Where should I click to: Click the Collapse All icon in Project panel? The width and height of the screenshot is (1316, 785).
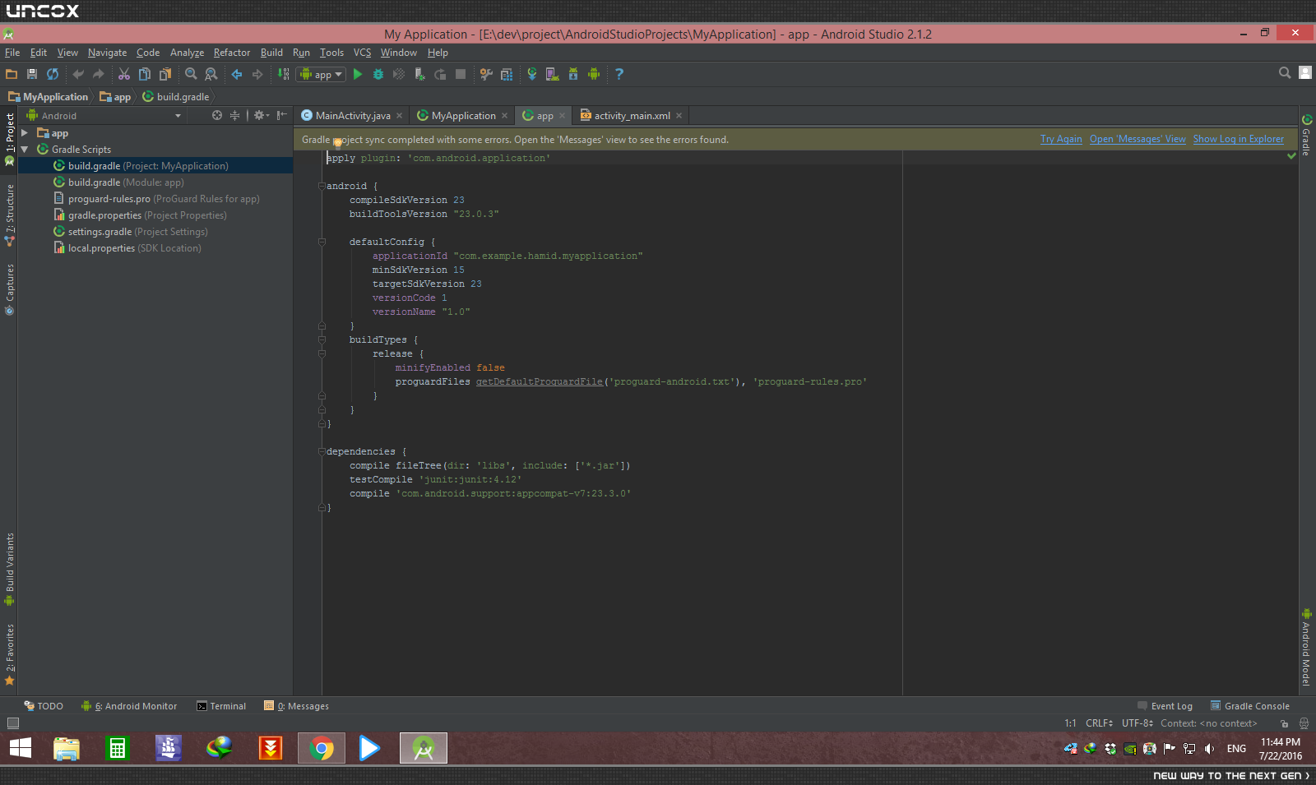234,116
